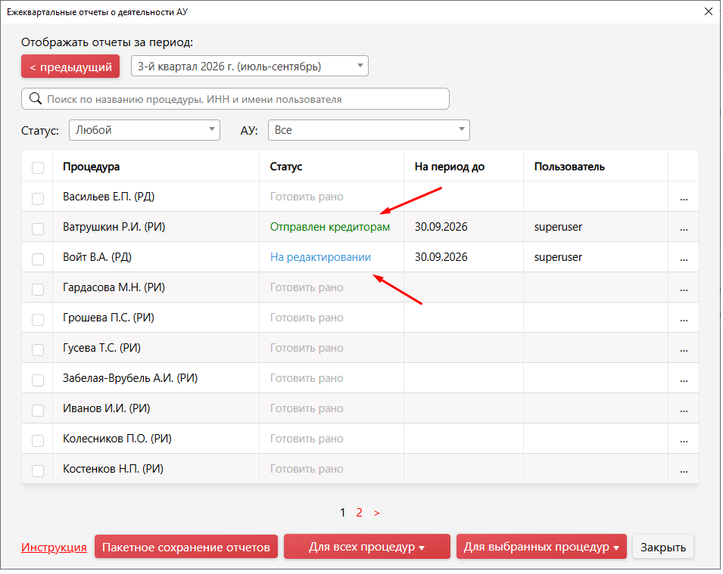The width and height of the screenshot is (723, 574).
Task: Check the box for Васильев Е.П. (РД)
Action: (38, 199)
